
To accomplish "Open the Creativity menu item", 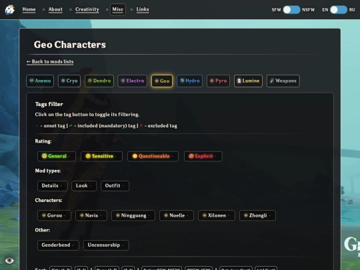I will (x=87, y=9).
